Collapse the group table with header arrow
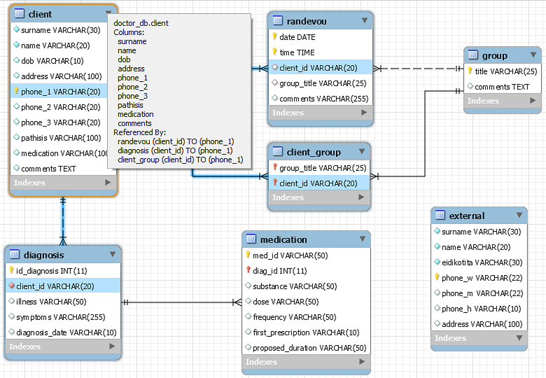 pyautogui.click(x=533, y=55)
